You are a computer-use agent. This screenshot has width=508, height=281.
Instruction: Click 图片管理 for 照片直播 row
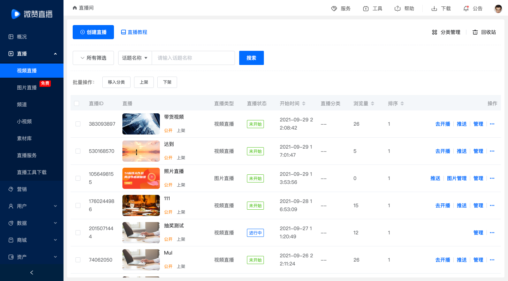pyautogui.click(x=457, y=178)
